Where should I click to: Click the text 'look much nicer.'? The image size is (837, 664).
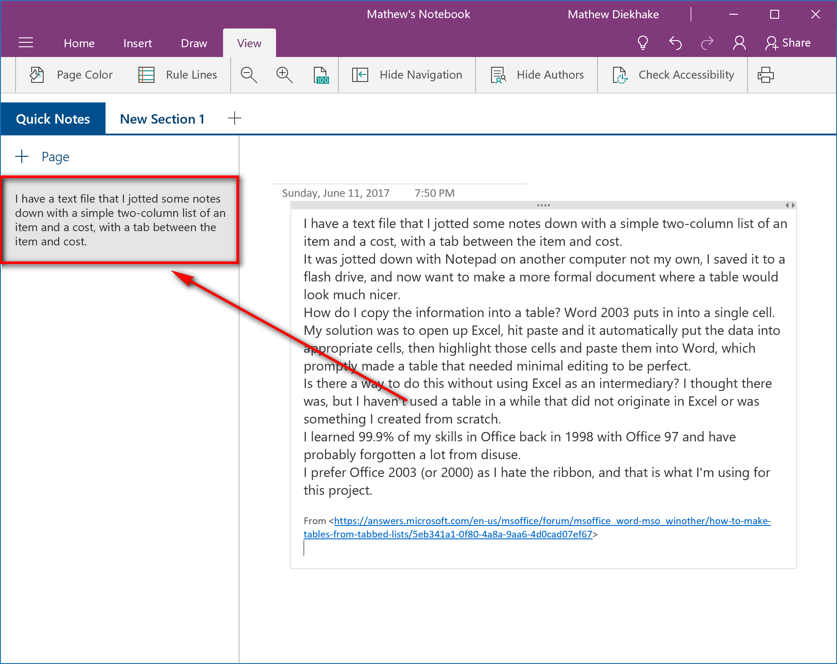352,295
